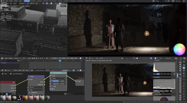Click the pin icon in the compositor header
The width and height of the screenshot is (187, 103).
pos(53,70)
